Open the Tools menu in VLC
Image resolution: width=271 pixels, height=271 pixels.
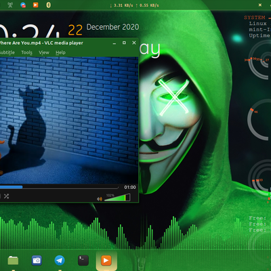27,52
